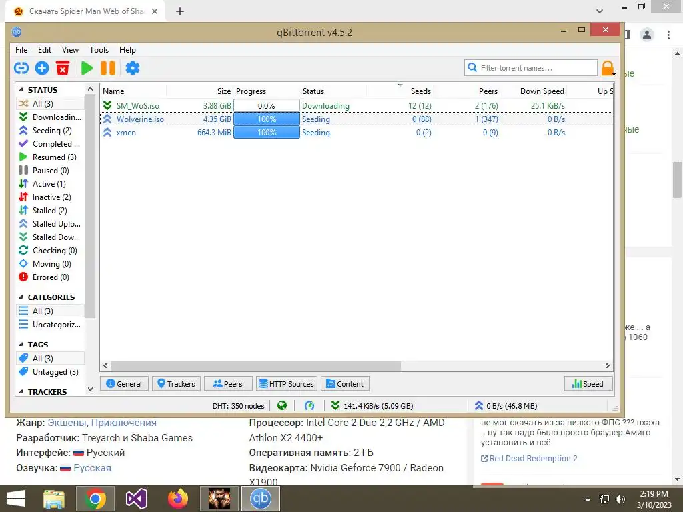Select the Stalled Uploading filter
Viewport: 683px width, 512px height.
[x=51, y=224]
